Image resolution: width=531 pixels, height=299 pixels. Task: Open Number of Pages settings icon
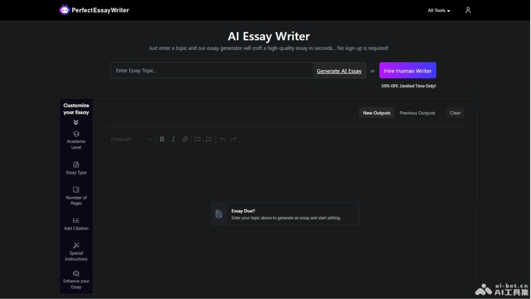pyautogui.click(x=76, y=190)
